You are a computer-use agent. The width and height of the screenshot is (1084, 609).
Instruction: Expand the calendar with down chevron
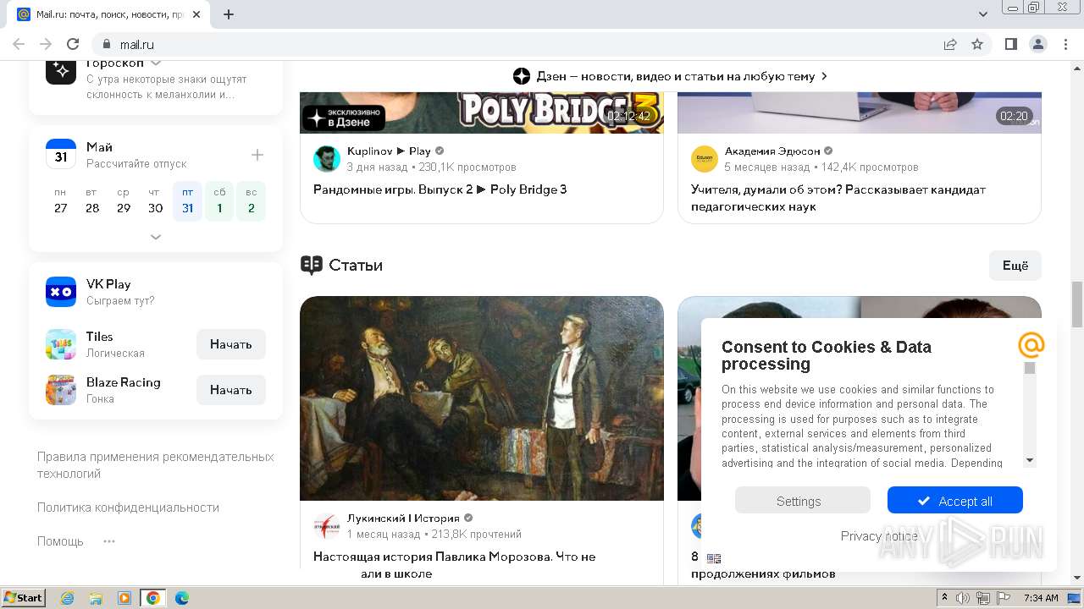coord(156,238)
